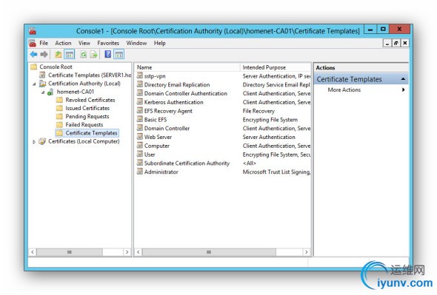437x295 pixels.
Task: Click the Failed Requests folder icon
Action: tap(59, 125)
